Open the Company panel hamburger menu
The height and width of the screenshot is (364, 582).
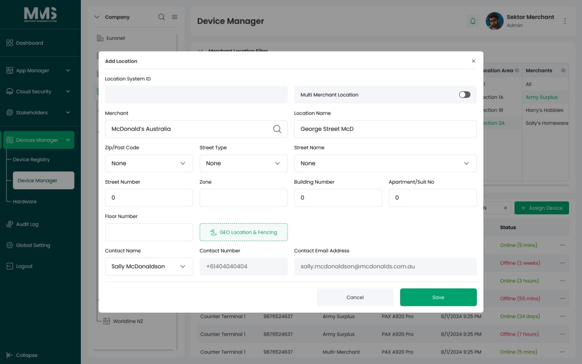tap(175, 17)
